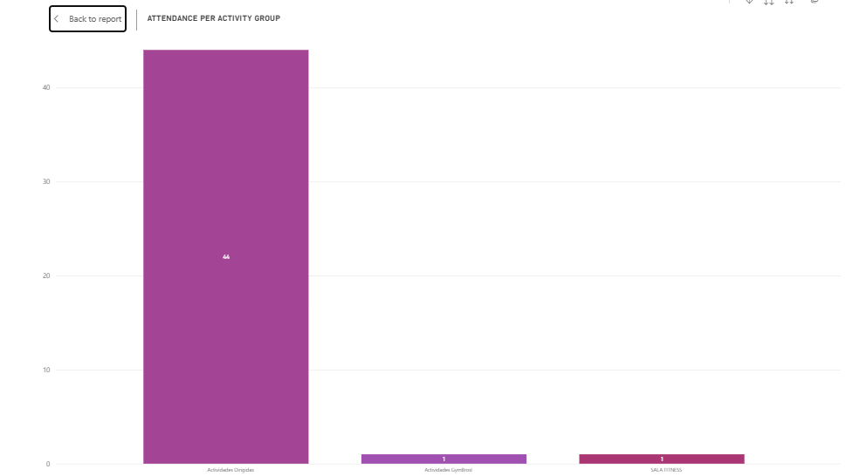
Task: Click the 20 value on the y-axis
Action: pyautogui.click(x=46, y=275)
